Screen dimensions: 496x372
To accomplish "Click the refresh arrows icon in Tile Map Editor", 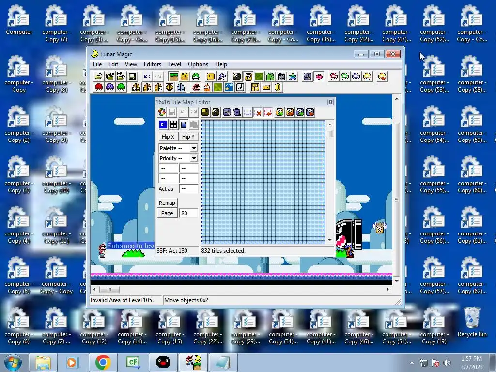I will [162, 112].
